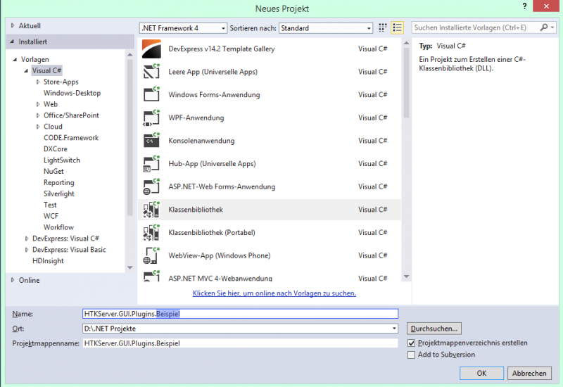
Task: Pick the Konsolenanwendung template icon
Action: [152, 141]
